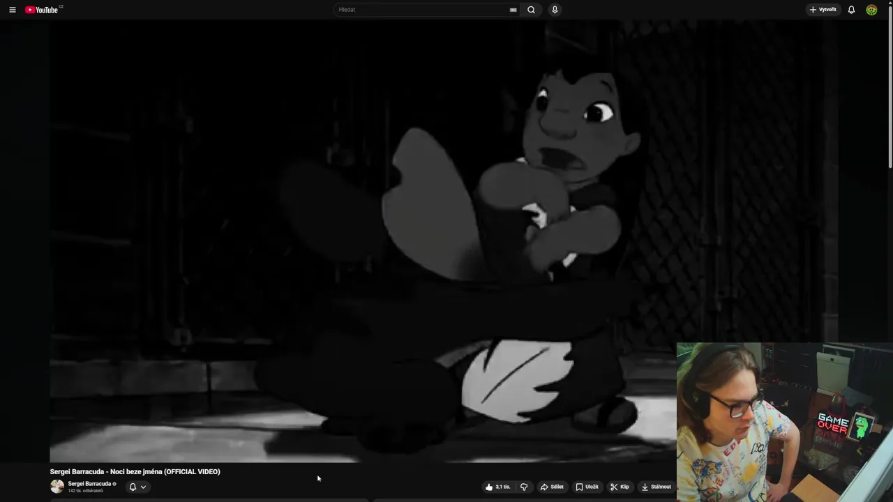Viewport: 893px width, 502px height.
Task: Open Sergei Barracuda channel avatar
Action: [57, 487]
